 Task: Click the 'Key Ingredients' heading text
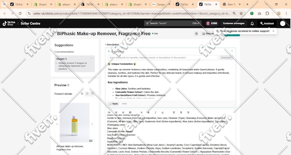[x=118, y=82]
